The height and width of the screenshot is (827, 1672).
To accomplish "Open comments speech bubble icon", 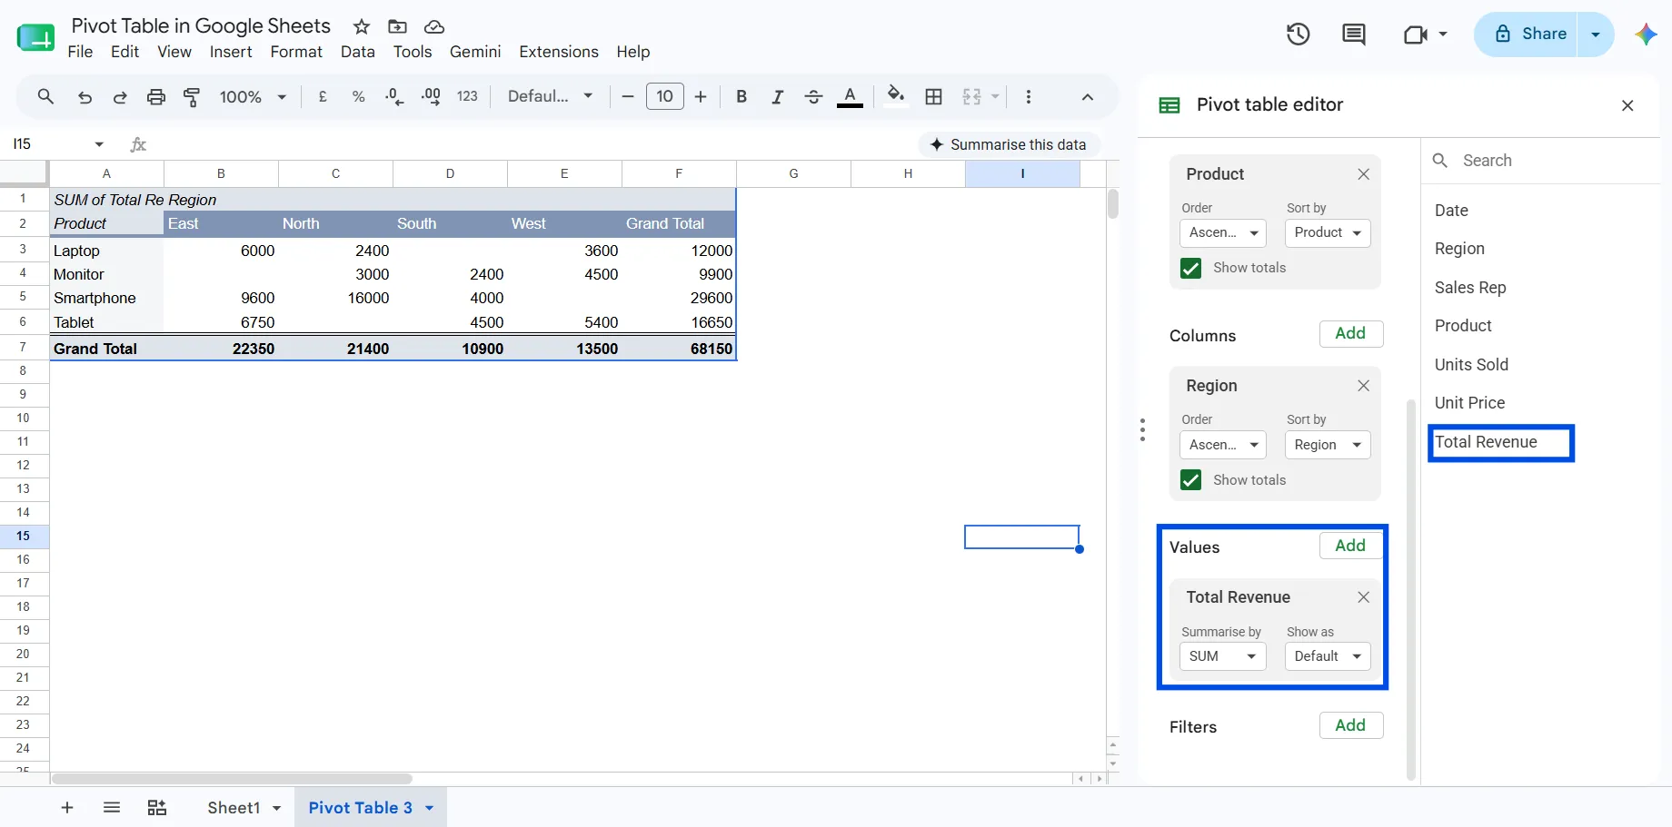I will point(1353,34).
